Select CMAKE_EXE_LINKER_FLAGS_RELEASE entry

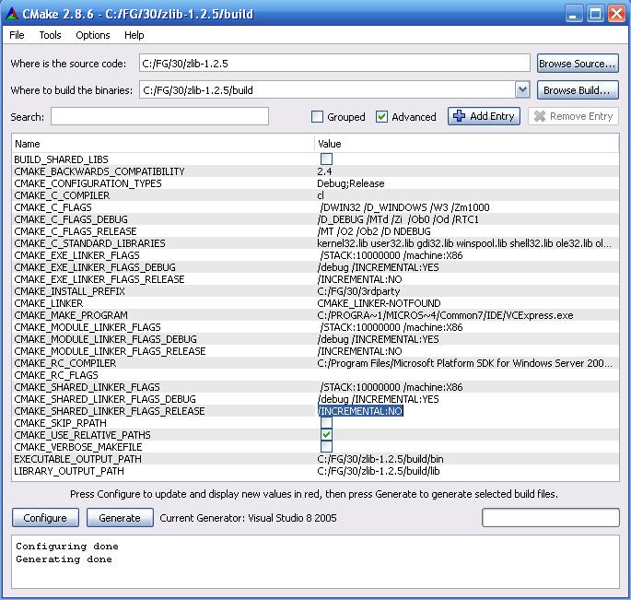[x=99, y=279]
